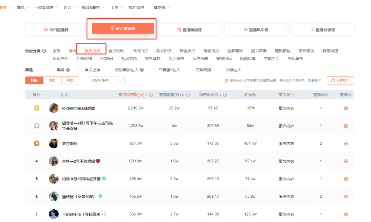The width and height of the screenshot is (371, 222).
Task: Click help icon next to 直播销售额(元)
Action: point(151,95)
